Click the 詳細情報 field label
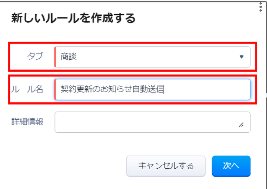Screen dimensions: 267x189 tap(27, 121)
